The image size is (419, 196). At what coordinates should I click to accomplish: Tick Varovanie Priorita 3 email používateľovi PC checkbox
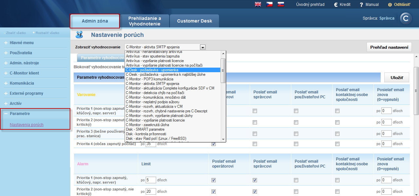pos(296,134)
